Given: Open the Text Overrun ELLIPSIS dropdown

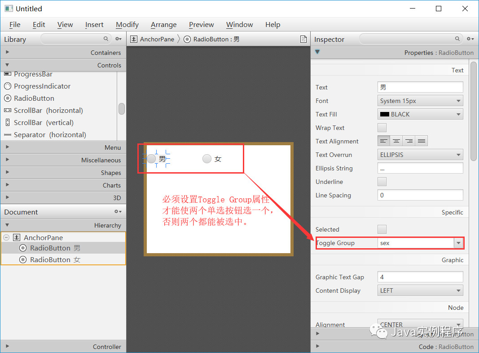Looking at the screenshot, I should (420, 154).
